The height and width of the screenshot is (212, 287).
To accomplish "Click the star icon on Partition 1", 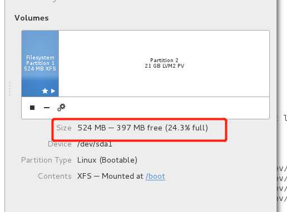I will (45, 91).
